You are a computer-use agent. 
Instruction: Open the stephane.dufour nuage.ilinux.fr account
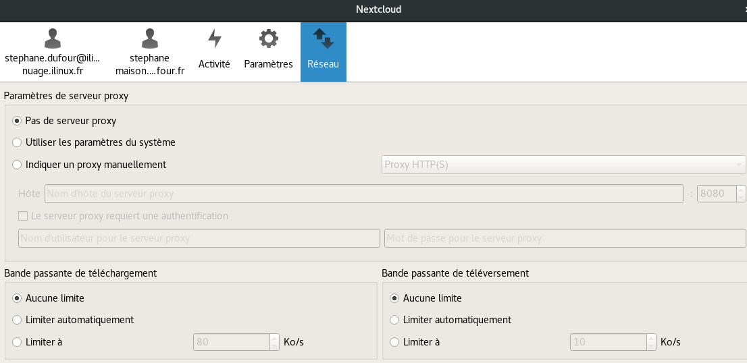tap(52, 52)
